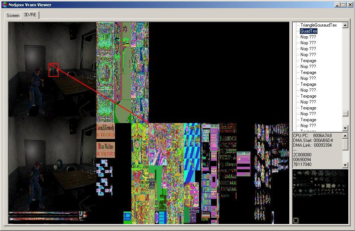Screen dimensions: 355x231
Task: Click the small ring icon in texture preview
Action: pos(296,221)
